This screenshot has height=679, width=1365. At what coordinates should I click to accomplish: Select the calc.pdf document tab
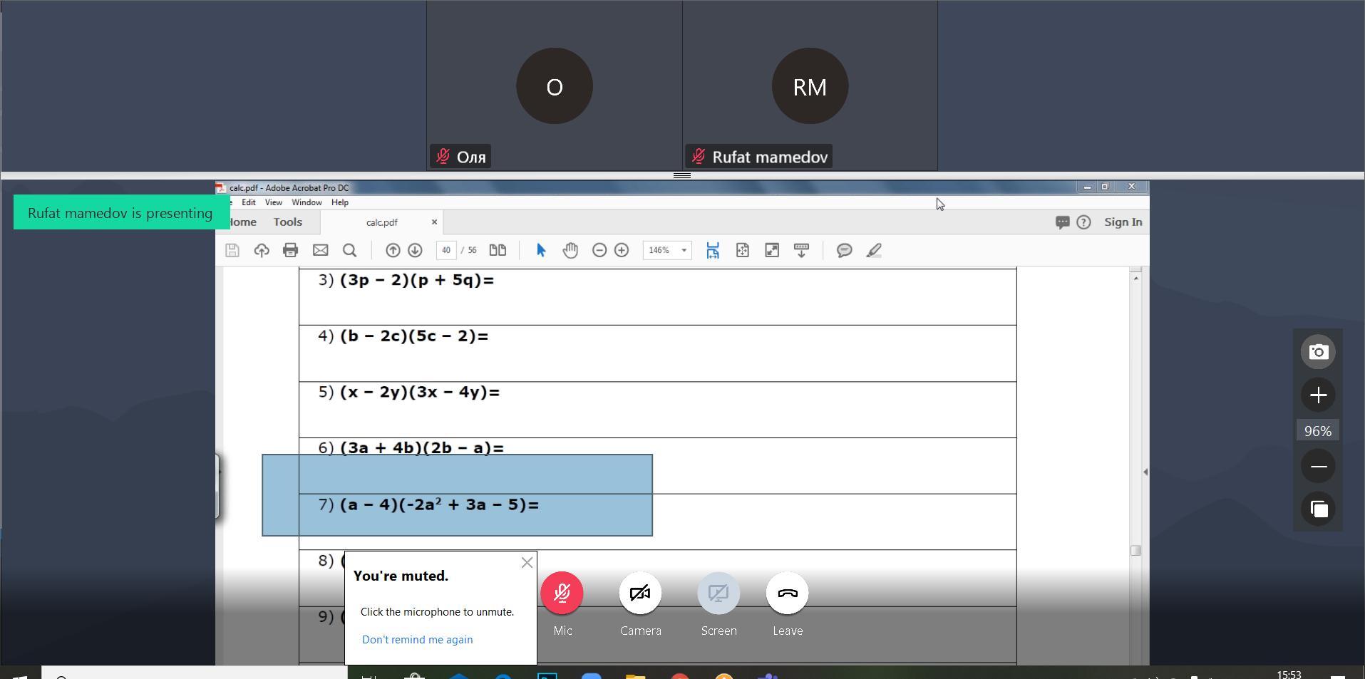coord(382,222)
